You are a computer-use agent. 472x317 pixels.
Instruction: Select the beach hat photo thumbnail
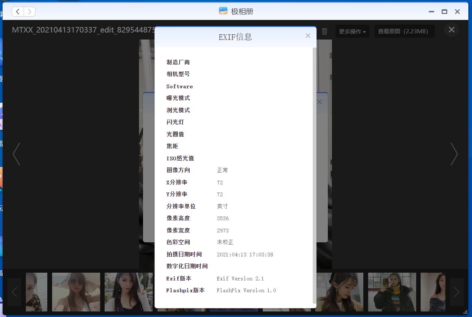click(76, 292)
